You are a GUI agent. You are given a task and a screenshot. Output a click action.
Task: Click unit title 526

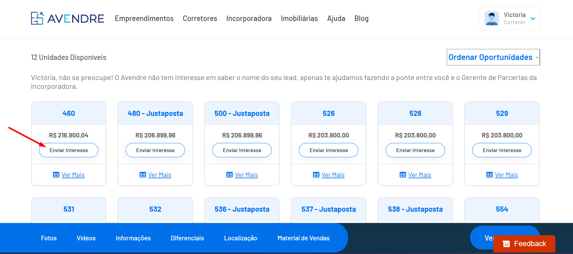329,113
